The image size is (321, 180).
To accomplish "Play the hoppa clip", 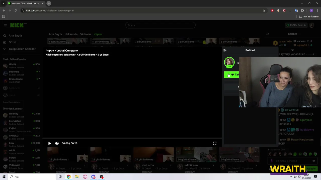I will coord(49,143).
